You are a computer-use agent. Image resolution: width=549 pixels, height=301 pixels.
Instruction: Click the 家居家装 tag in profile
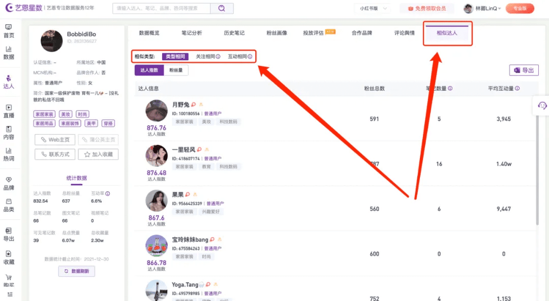(x=44, y=114)
